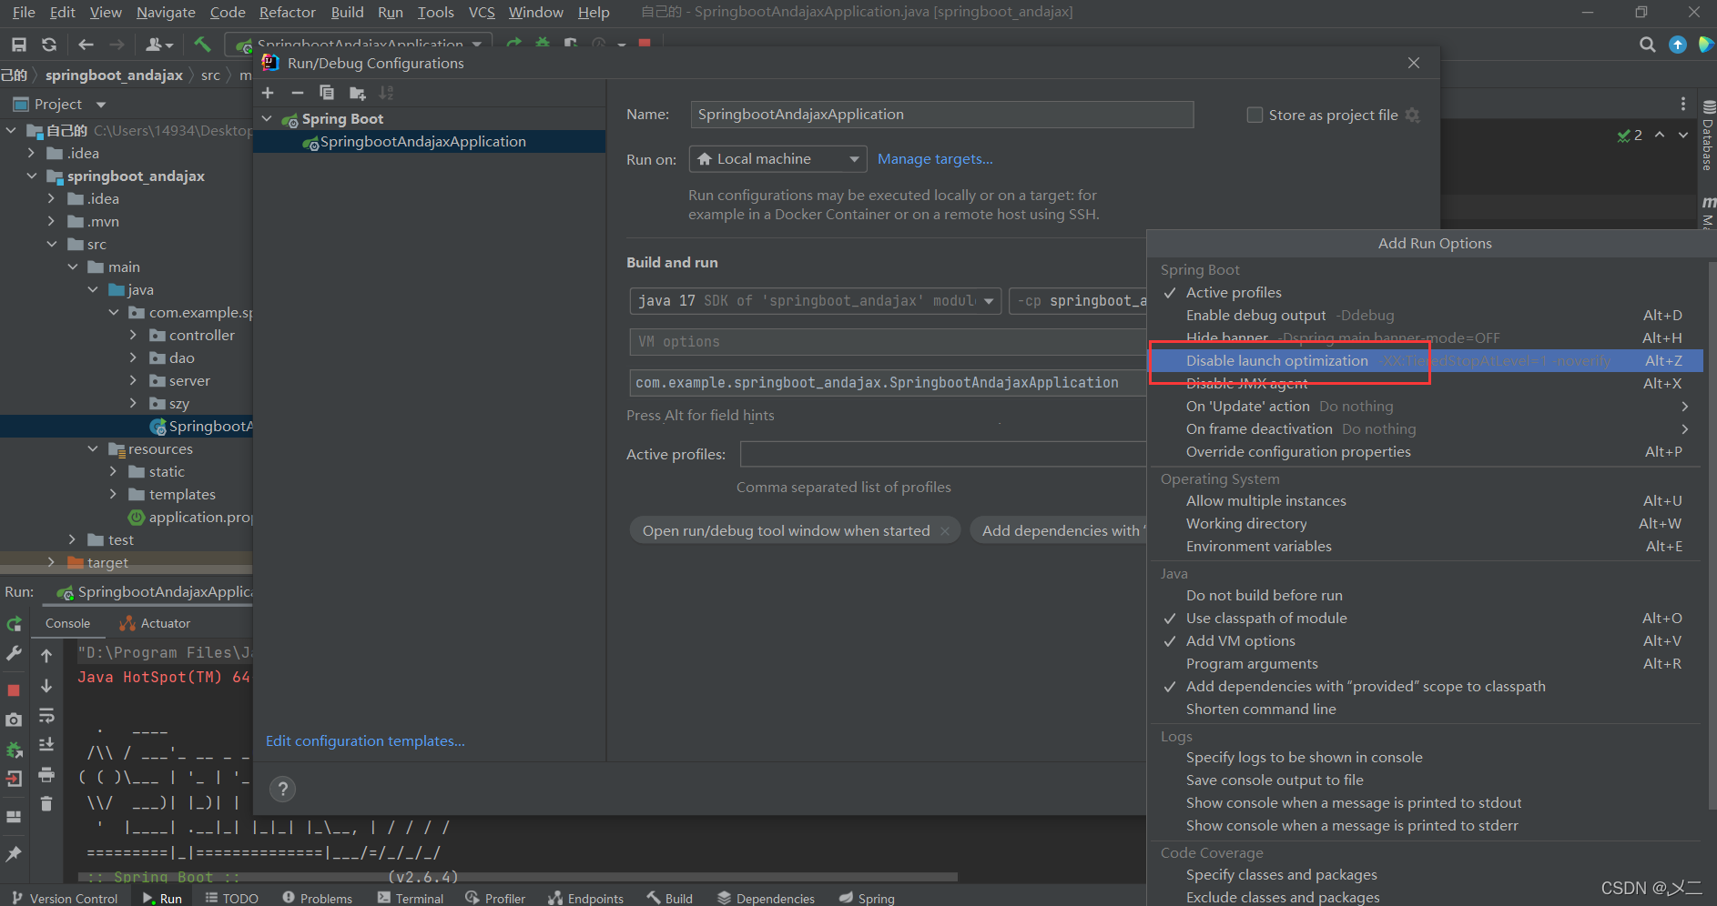Click the Copy Configuration icon

pyautogui.click(x=327, y=93)
